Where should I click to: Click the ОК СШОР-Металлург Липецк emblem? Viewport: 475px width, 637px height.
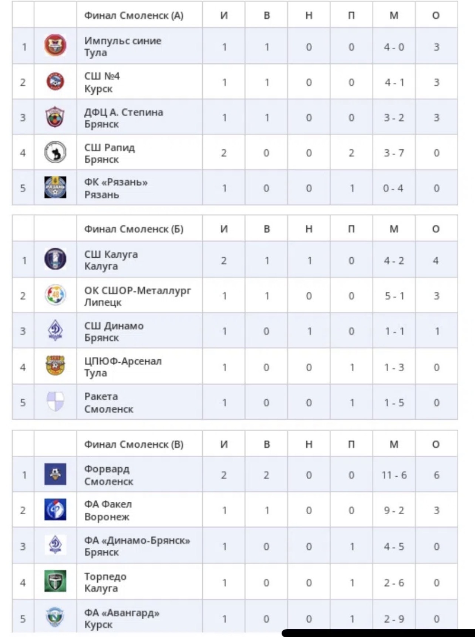click(55, 295)
